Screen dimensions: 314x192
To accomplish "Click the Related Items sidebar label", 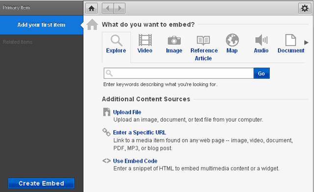I will tap(18, 42).
